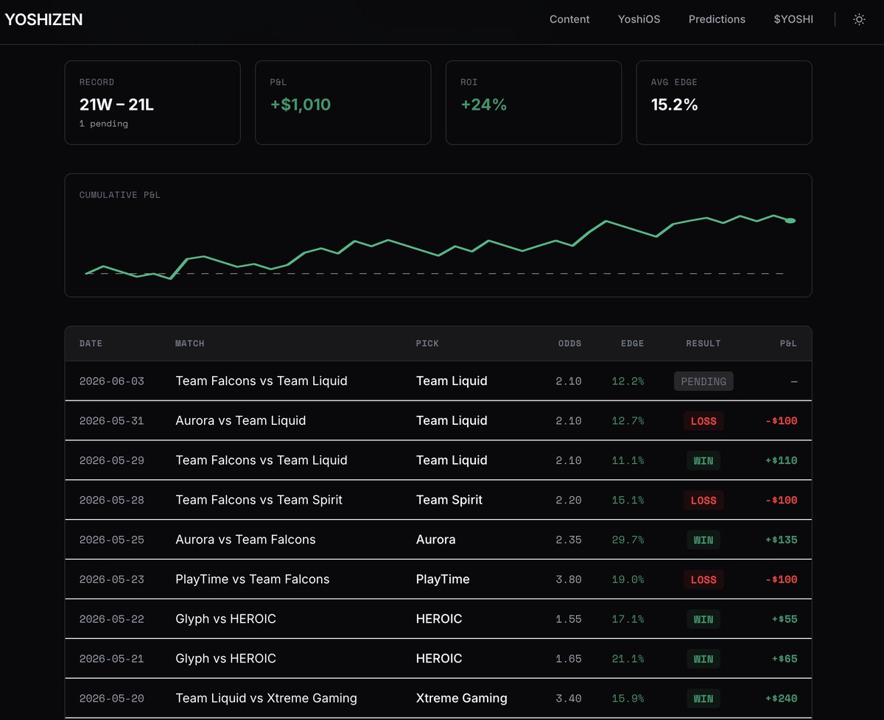This screenshot has width=884, height=720.
Task: Select the 21W – 21L record value
Action: [116, 105]
